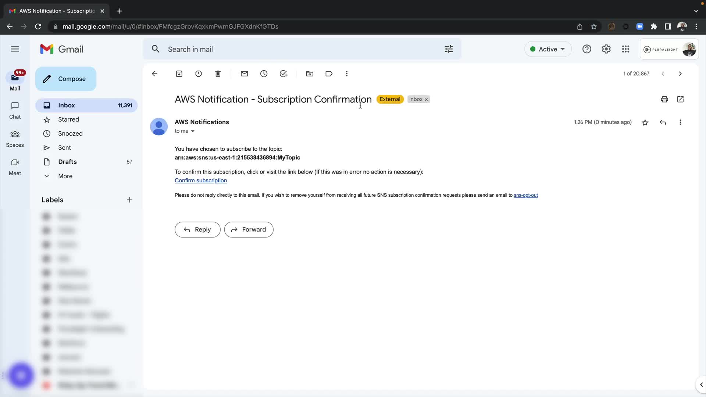
Task: Open the email in a new window
Action: click(681, 99)
